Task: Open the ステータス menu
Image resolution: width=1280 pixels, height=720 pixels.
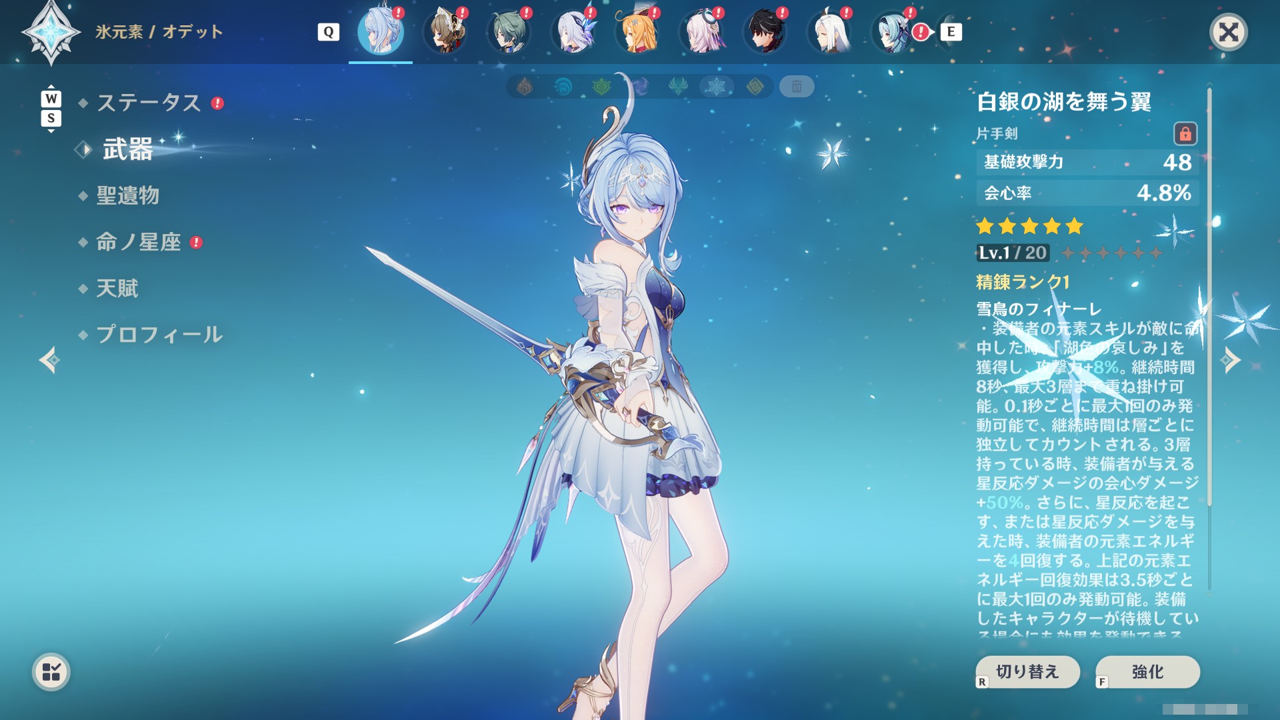Action: pyautogui.click(x=149, y=103)
